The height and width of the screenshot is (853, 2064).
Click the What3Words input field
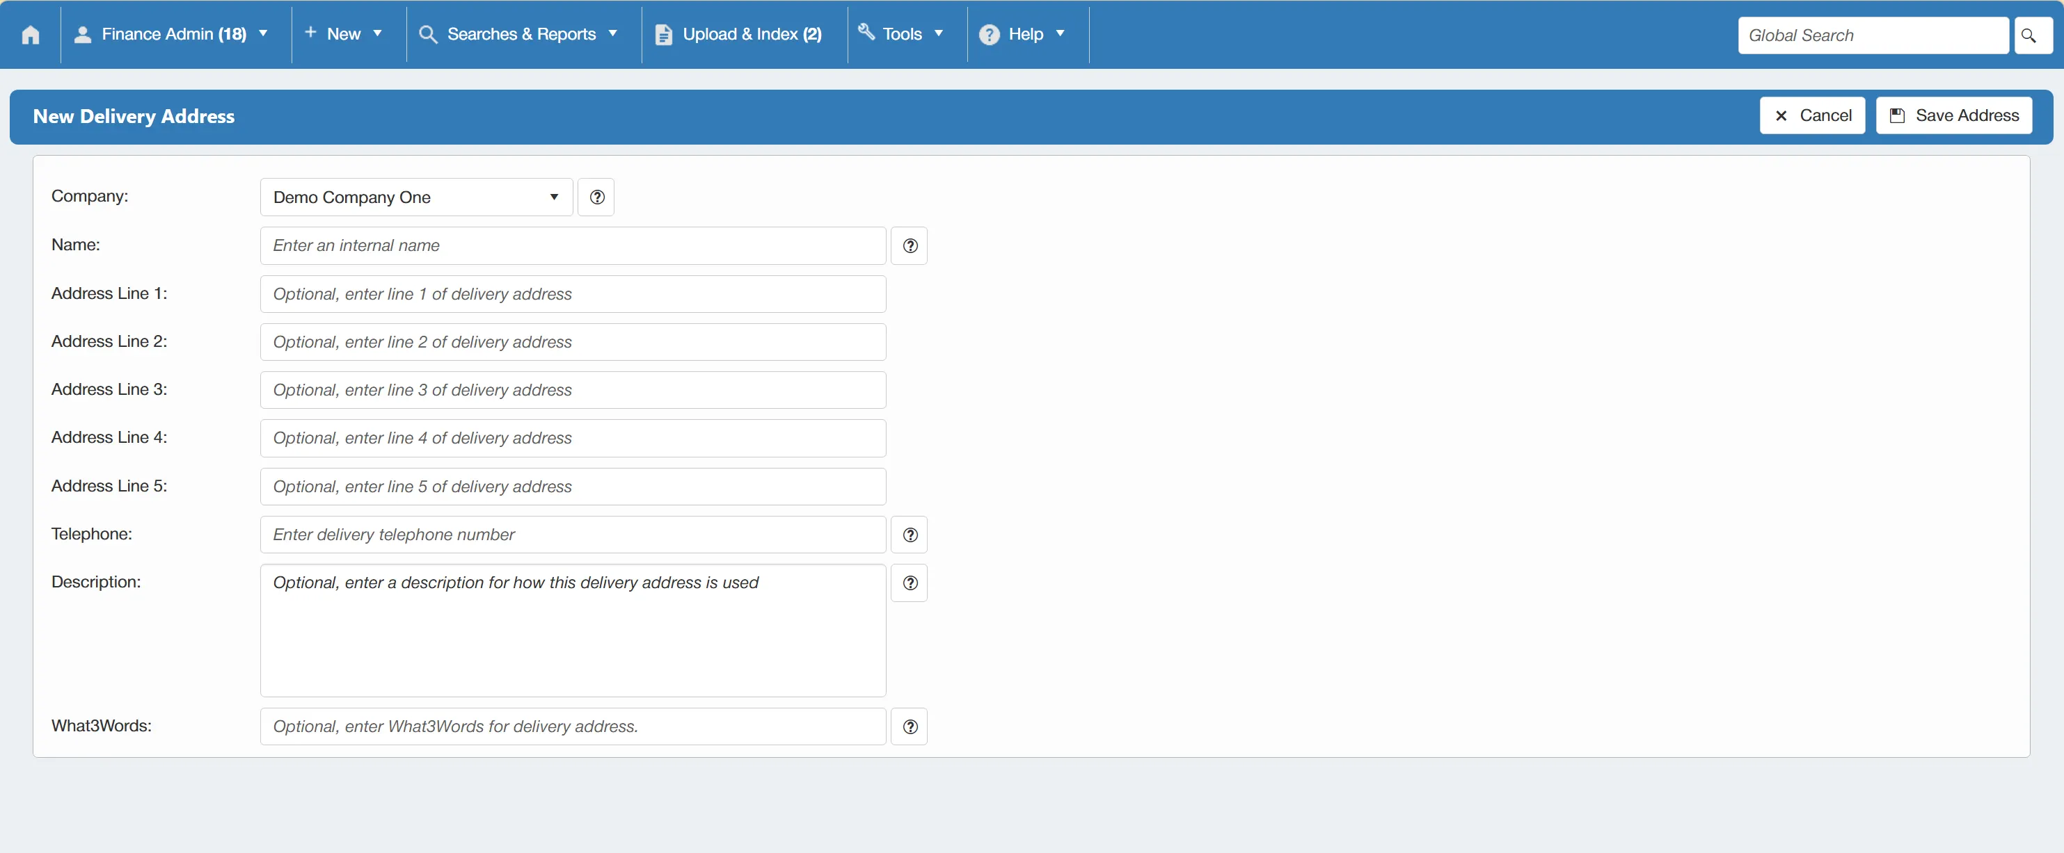(573, 726)
